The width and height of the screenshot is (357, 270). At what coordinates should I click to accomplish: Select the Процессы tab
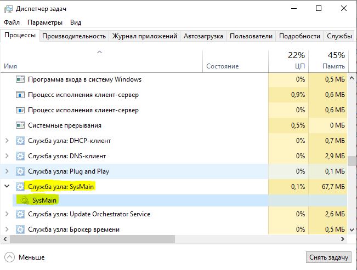(x=20, y=36)
